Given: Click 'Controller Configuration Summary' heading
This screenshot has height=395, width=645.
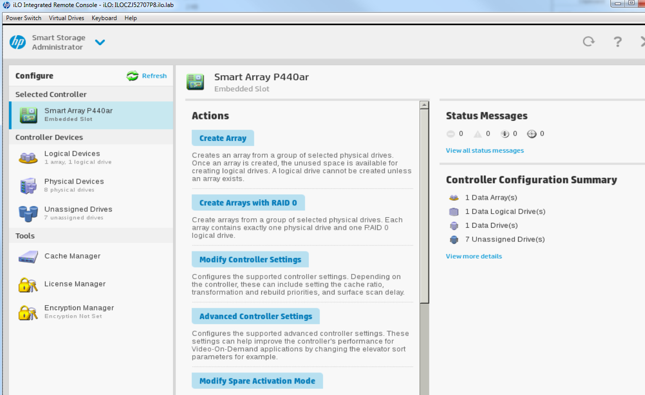Looking at the screenshot, I should [x=531, y=180].
